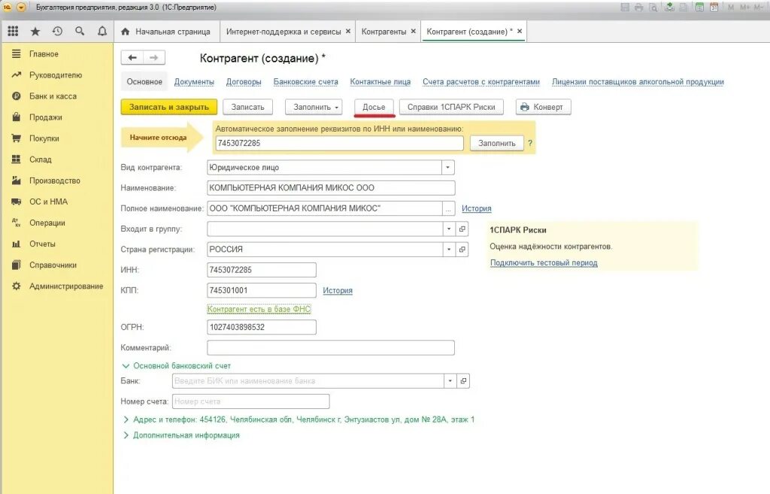Open Favorites star icon
The width and height of the screenshot is (770, 494).
(x=35, y=32)
